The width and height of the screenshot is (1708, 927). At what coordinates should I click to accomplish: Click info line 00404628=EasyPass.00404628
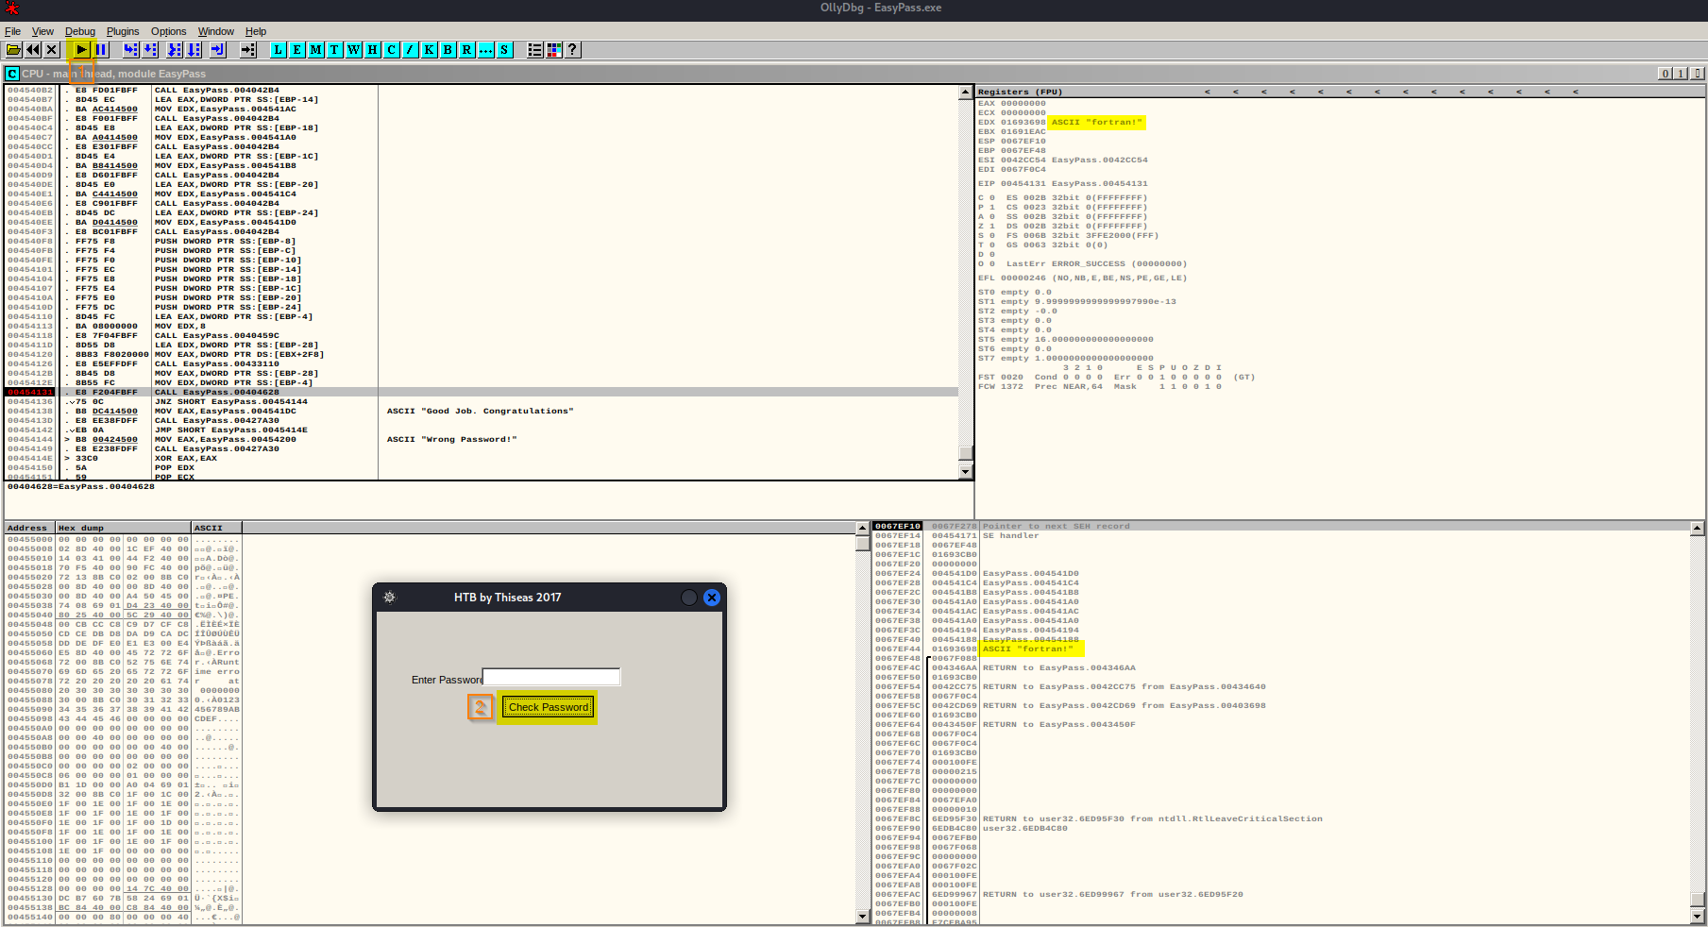(80, 486)
